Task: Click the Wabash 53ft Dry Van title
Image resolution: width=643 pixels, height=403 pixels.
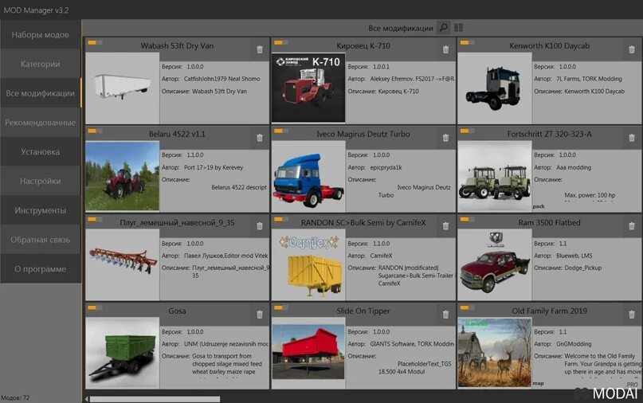Action: click(x=177, y=45)
